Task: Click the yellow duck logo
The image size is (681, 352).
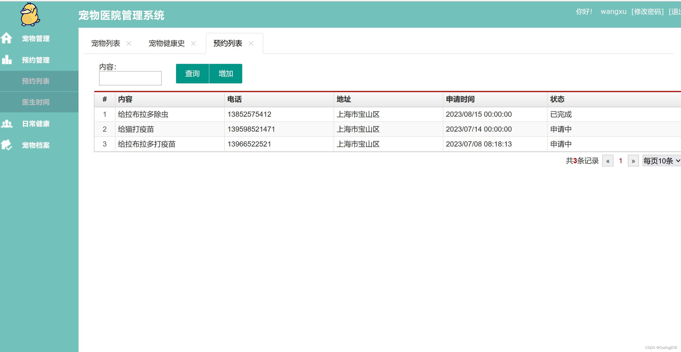Action: [30, 15]
